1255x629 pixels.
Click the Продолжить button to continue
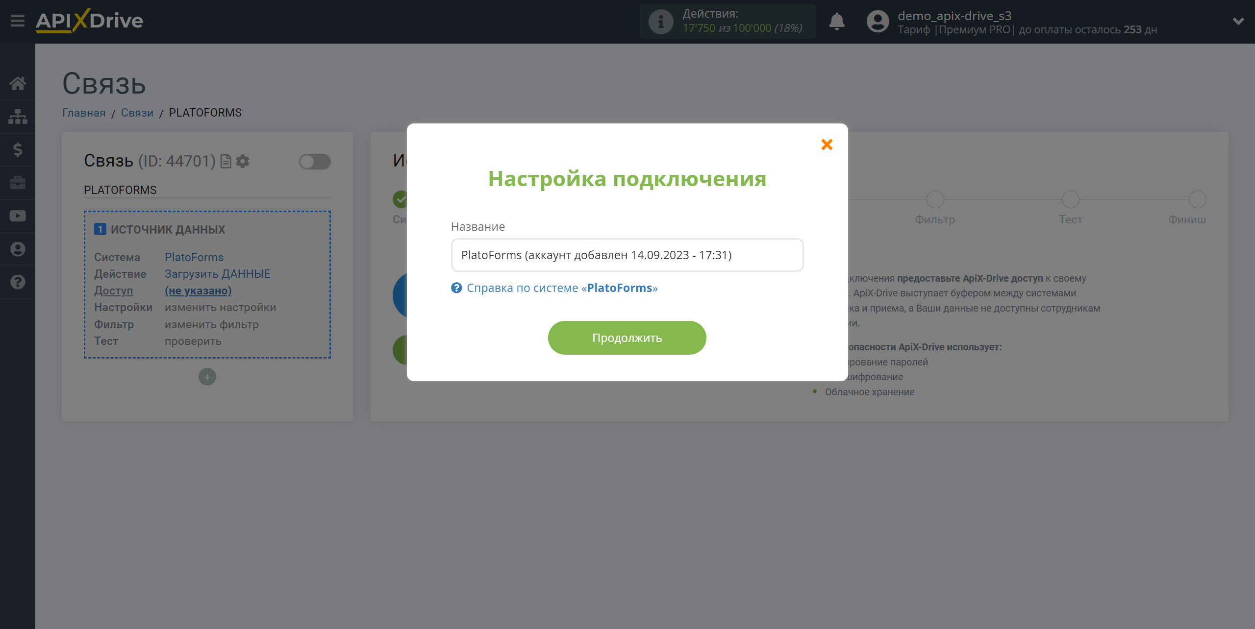click(627, 337)
